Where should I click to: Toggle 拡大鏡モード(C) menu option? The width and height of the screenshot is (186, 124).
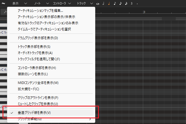(28, 89)
